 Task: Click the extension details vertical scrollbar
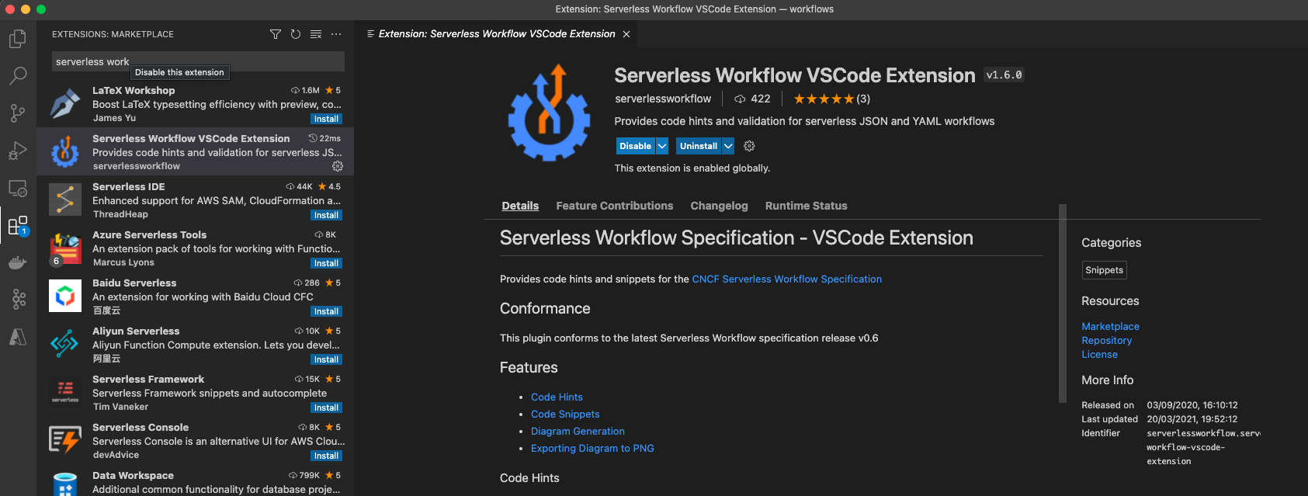[1063, 303]
